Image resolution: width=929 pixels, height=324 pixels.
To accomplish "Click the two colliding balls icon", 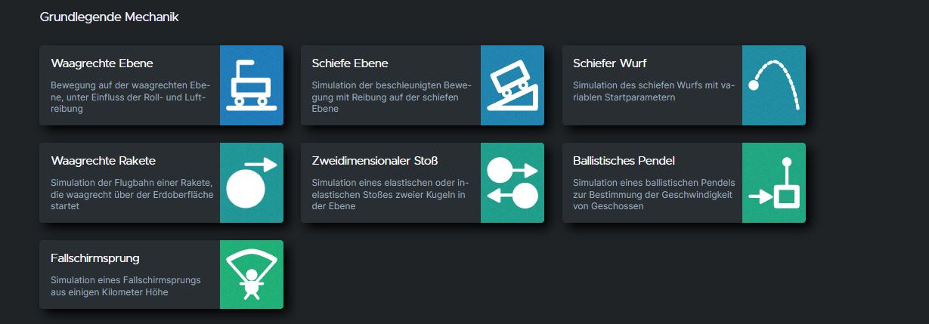I will [x=512, y=183].
